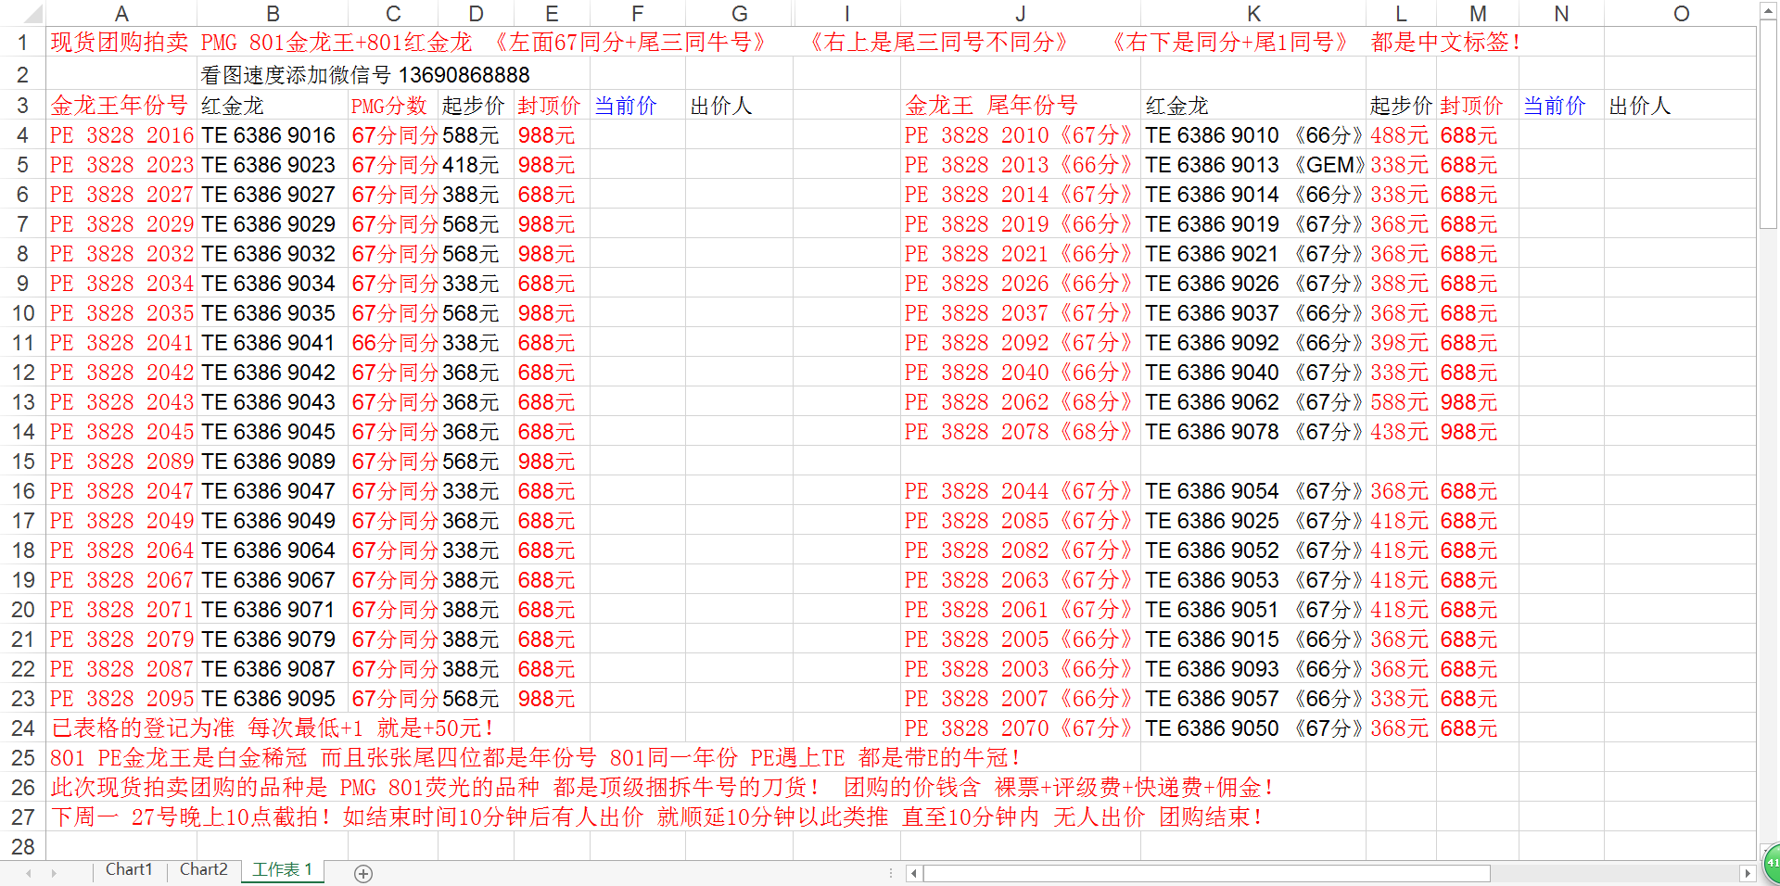Screen dimensions: 1780x886
Task: Click cell PE 3828 2062《68分》
Action: [1021, 402]
